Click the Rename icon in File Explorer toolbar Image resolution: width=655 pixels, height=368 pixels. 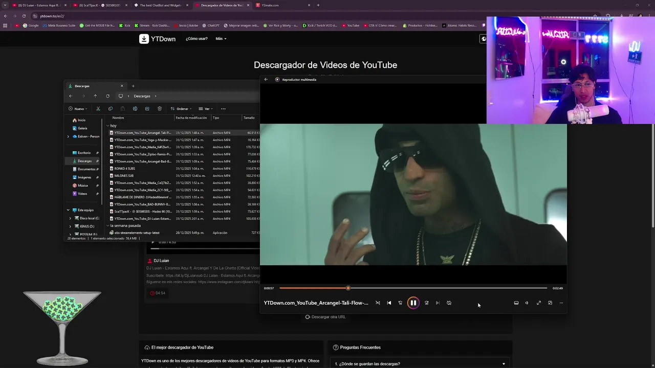135,108
